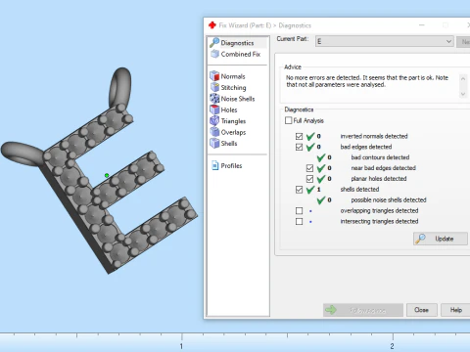The height and width of the screenshot is (352, 470).
Task: Click the Advice message text
Action: tap(367, 81)
